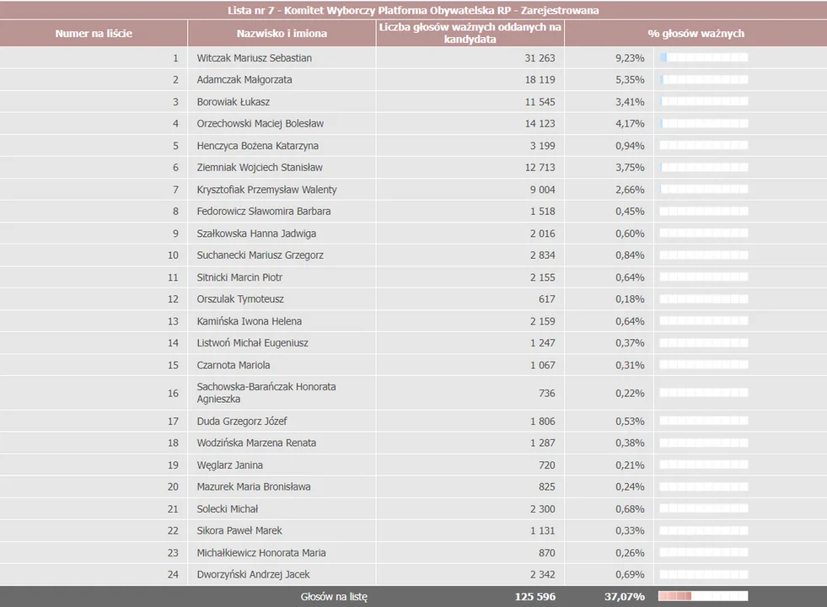827x607 pixels.
Task: Click list number 1 in the first column
Action: click(x=175, y=58)
